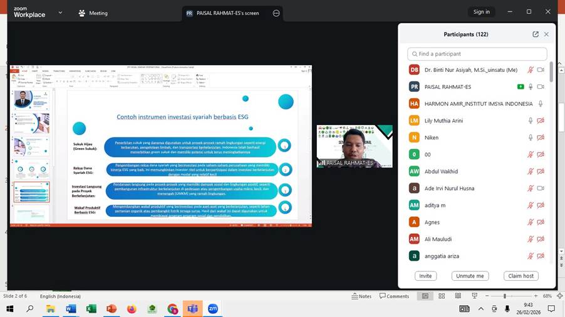
Task: Click the Claim host button
Action: click(521, 276)
